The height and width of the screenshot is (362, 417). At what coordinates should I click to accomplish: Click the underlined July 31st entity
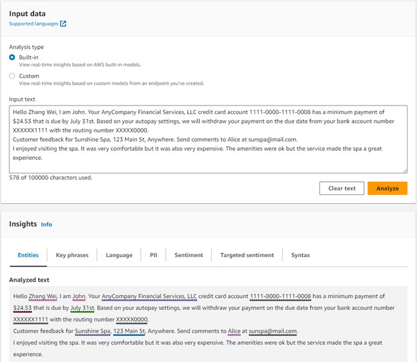tap(82, 308)
